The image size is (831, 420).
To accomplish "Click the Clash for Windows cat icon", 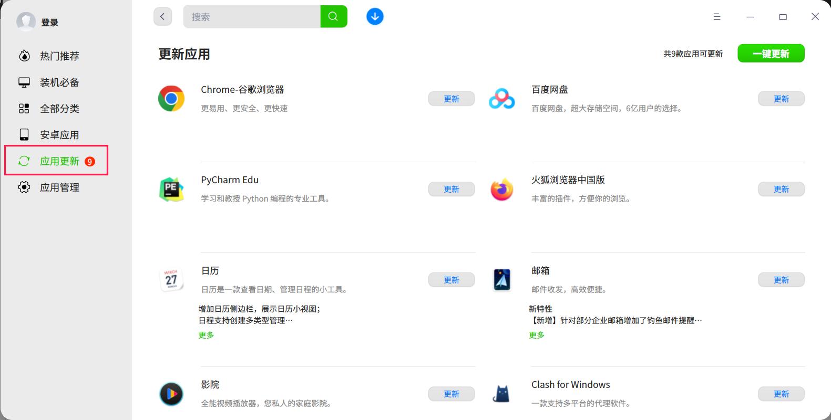I will click(501, 393).
